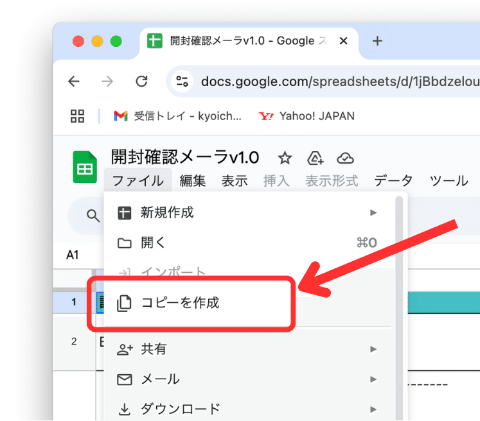480x421 pixels.
Task: Open the Yahoo! JAPAN bookmark
Action: (307, 116)
